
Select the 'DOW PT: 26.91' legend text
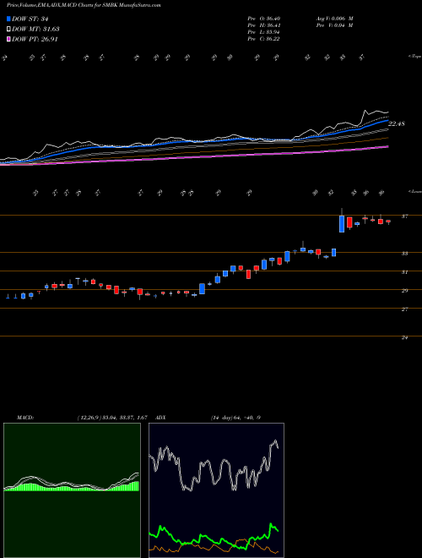35,39
